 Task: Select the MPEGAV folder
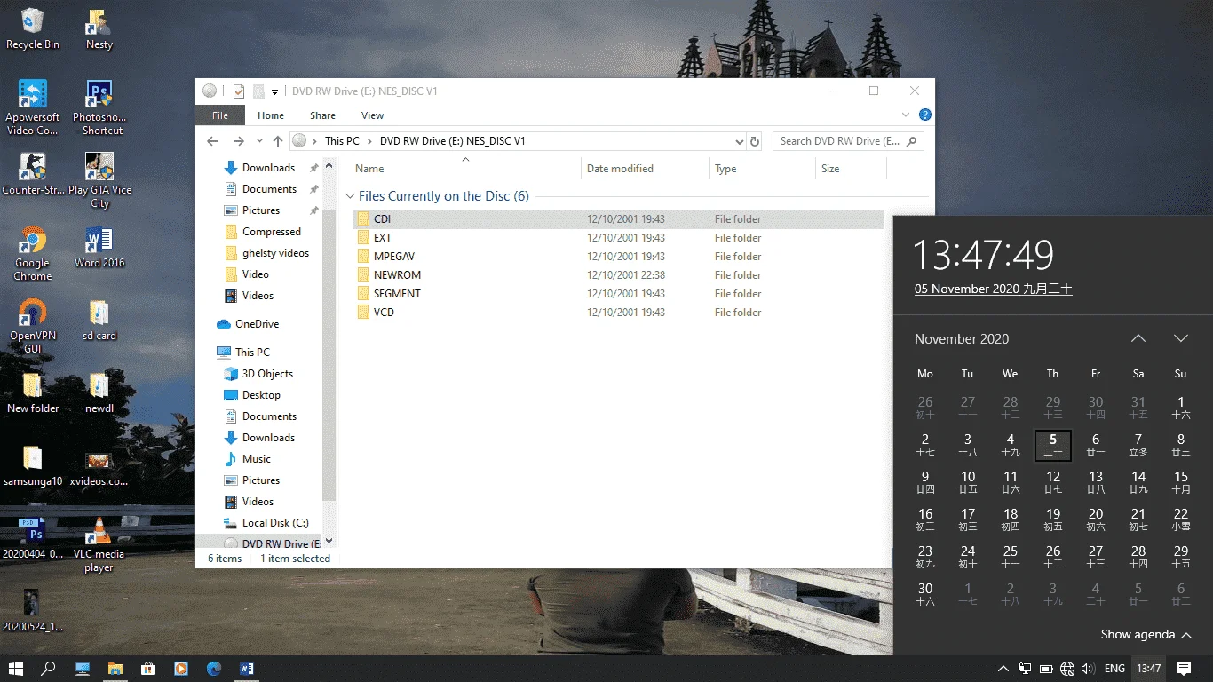tap(618, 257)
